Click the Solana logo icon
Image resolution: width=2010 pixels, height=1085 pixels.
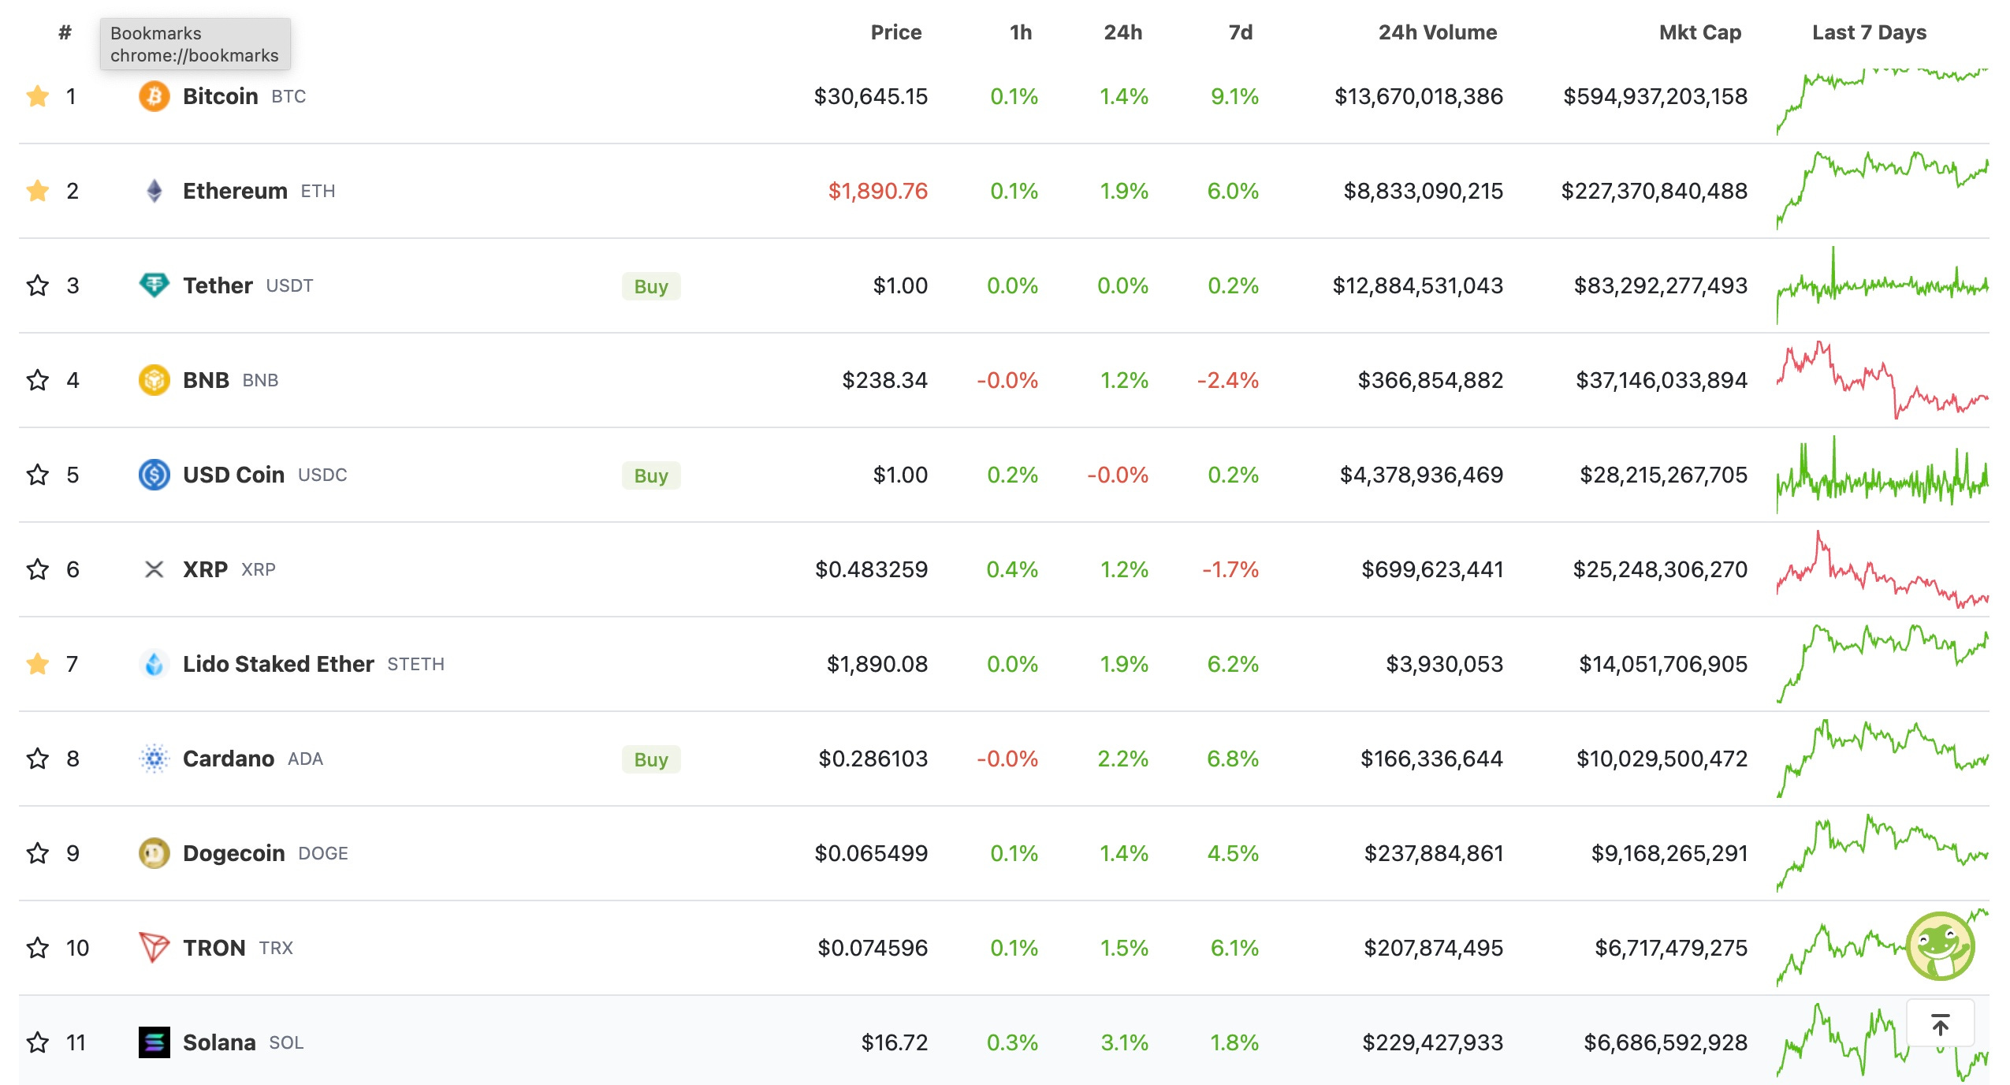(x=154, y=1042)
